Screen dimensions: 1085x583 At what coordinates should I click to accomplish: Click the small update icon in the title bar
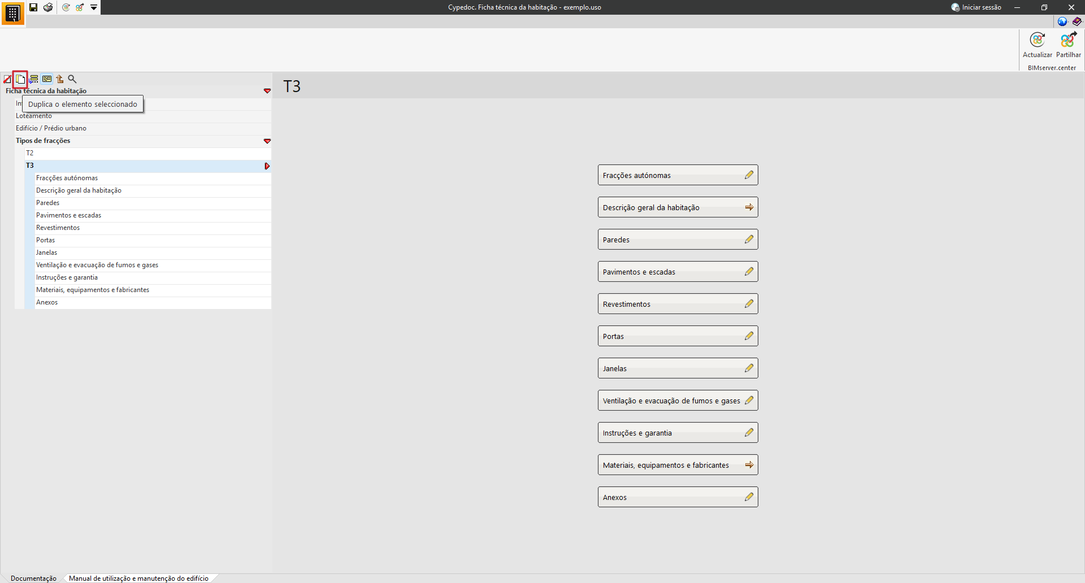coord(66,7)
